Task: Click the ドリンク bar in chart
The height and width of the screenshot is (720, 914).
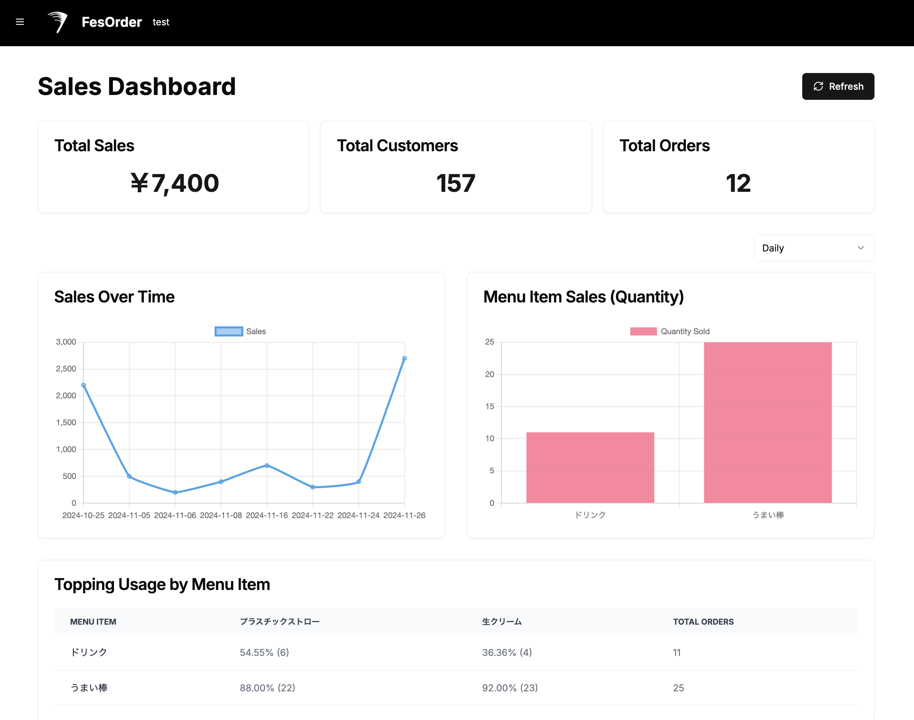Action: 590,467
